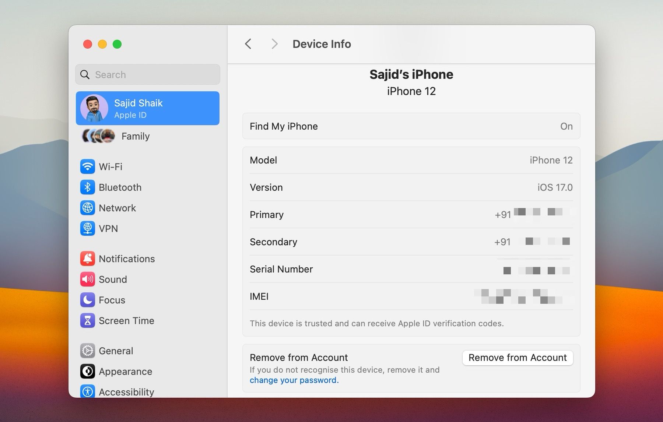663x422 pixels.
Task: Click the Find My iPhone row
Action: click(411, 126)
